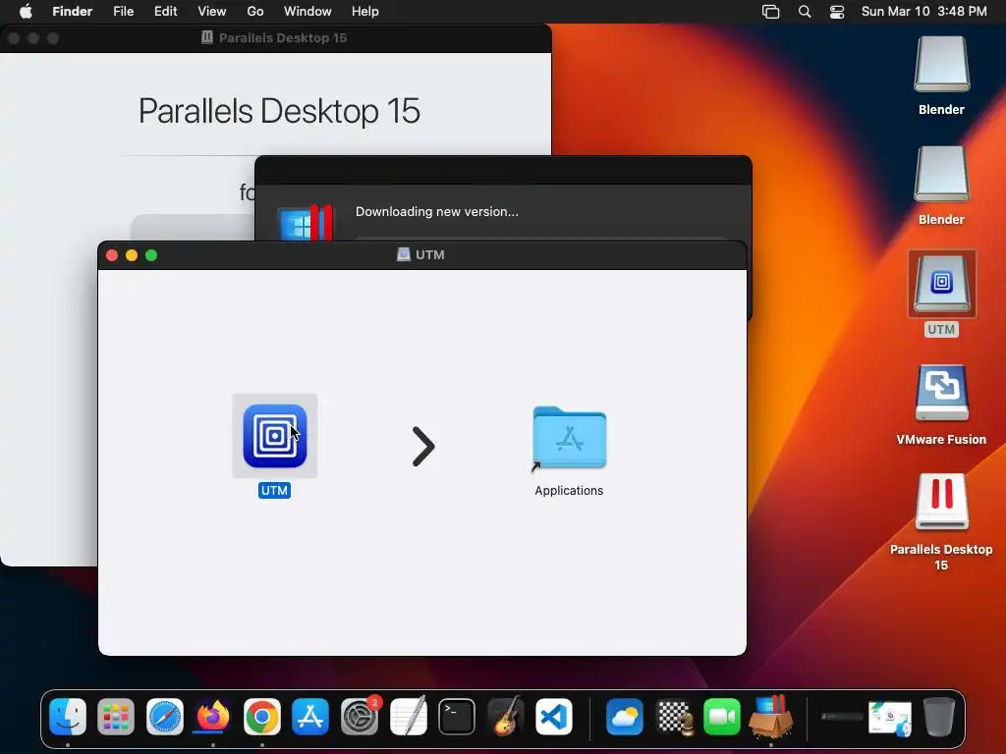Launch GarageBand from the Dock
Screen dimensions: 1006x754
pyautogui.click(x=506, y=717)
